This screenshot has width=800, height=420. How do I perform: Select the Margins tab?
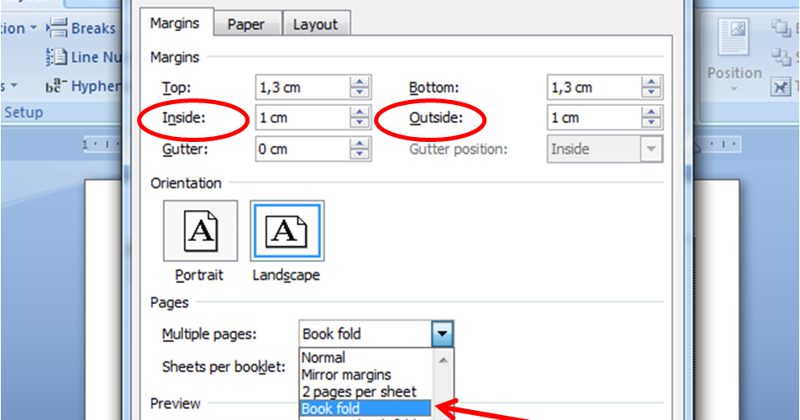176,23
